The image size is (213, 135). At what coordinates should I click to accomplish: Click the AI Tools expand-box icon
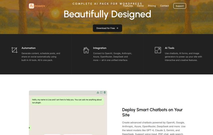point(158,50)
